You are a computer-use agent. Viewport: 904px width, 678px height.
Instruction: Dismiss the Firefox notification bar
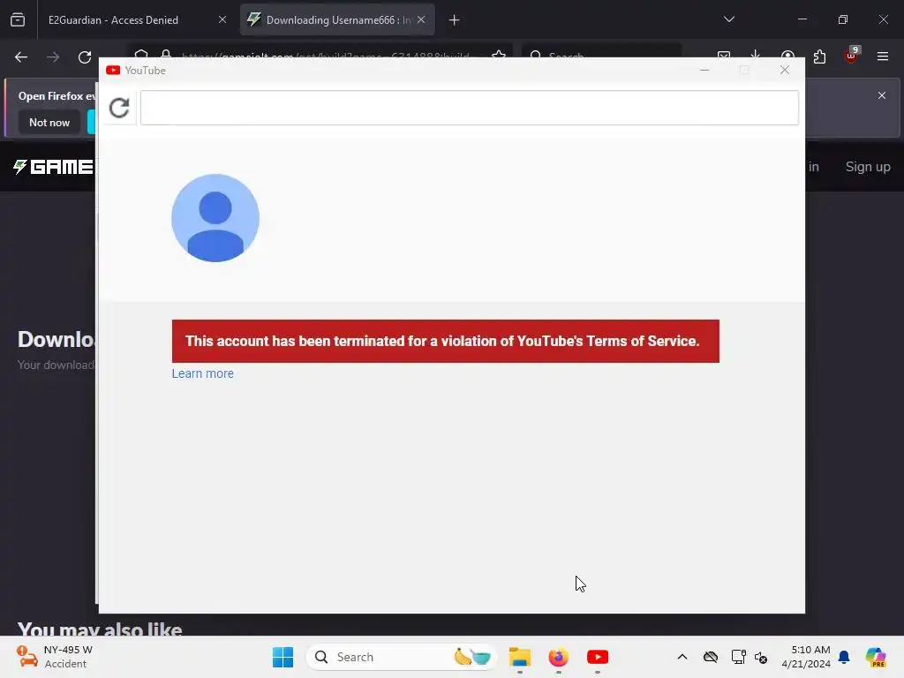pos(882,95)
